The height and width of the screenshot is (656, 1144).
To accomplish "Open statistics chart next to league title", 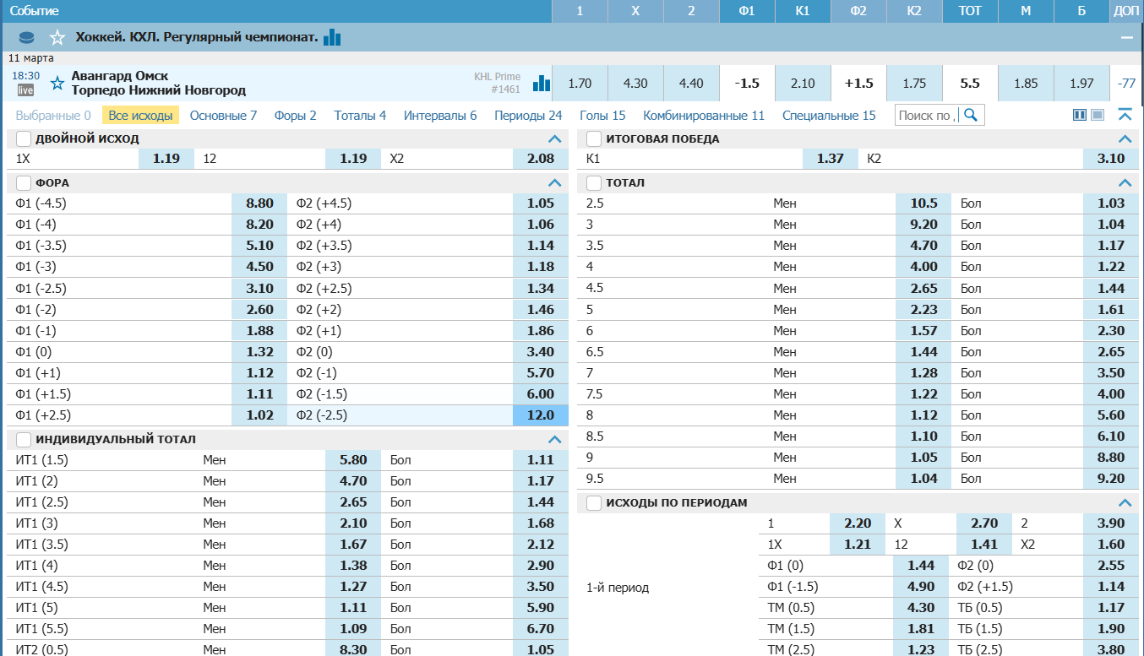I will (x=332, y=37).
